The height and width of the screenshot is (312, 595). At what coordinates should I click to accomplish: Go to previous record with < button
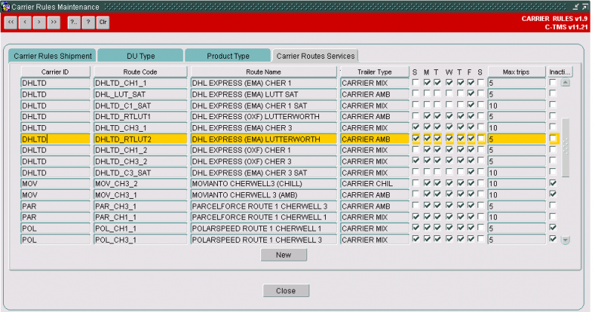(x=25, y=22)
